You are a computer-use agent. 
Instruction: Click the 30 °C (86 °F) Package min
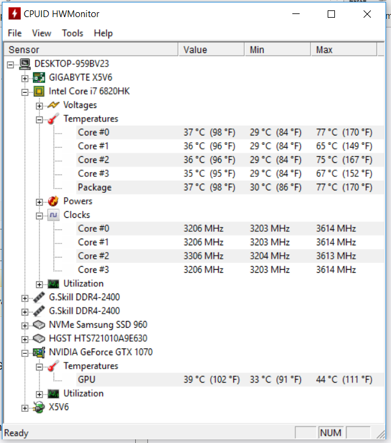pyautogui.click(x=276, y=187)
